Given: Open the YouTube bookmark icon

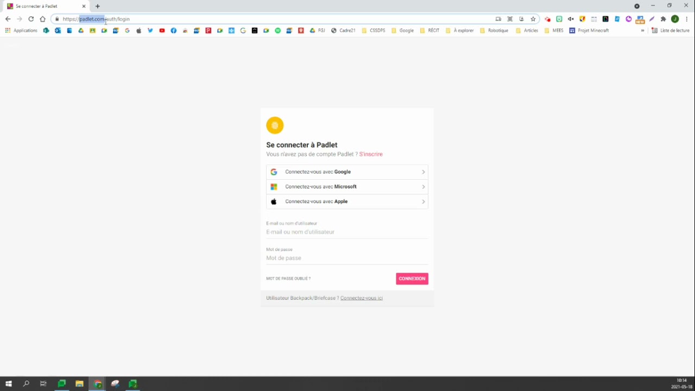Looking at the screenshot, I should (162, 30).
